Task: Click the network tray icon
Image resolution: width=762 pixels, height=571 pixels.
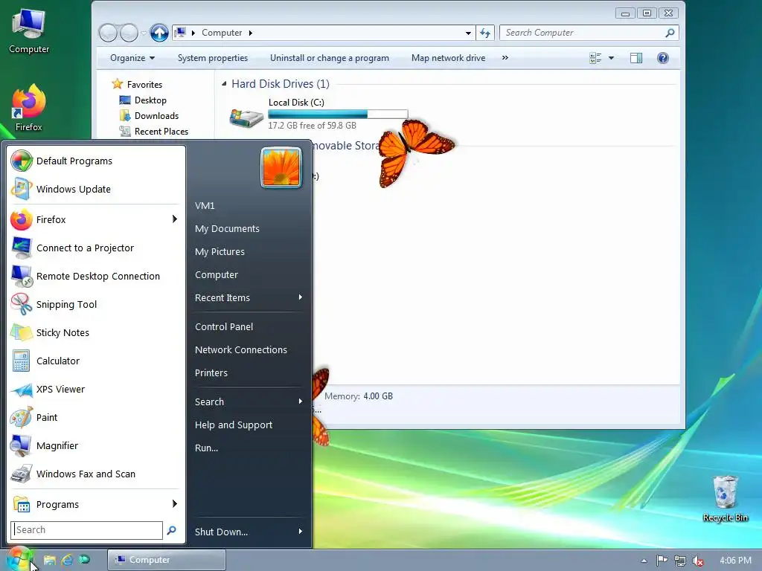Action: click(680, 561)
